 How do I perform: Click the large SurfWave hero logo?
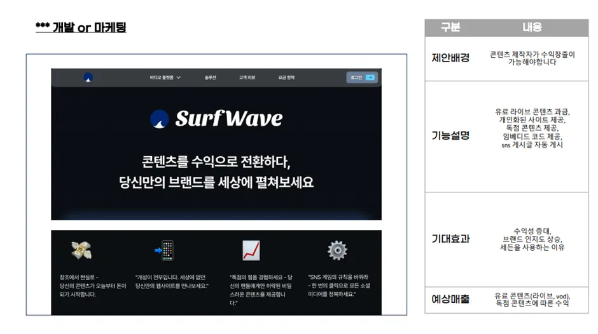click(x=216, y=119)
